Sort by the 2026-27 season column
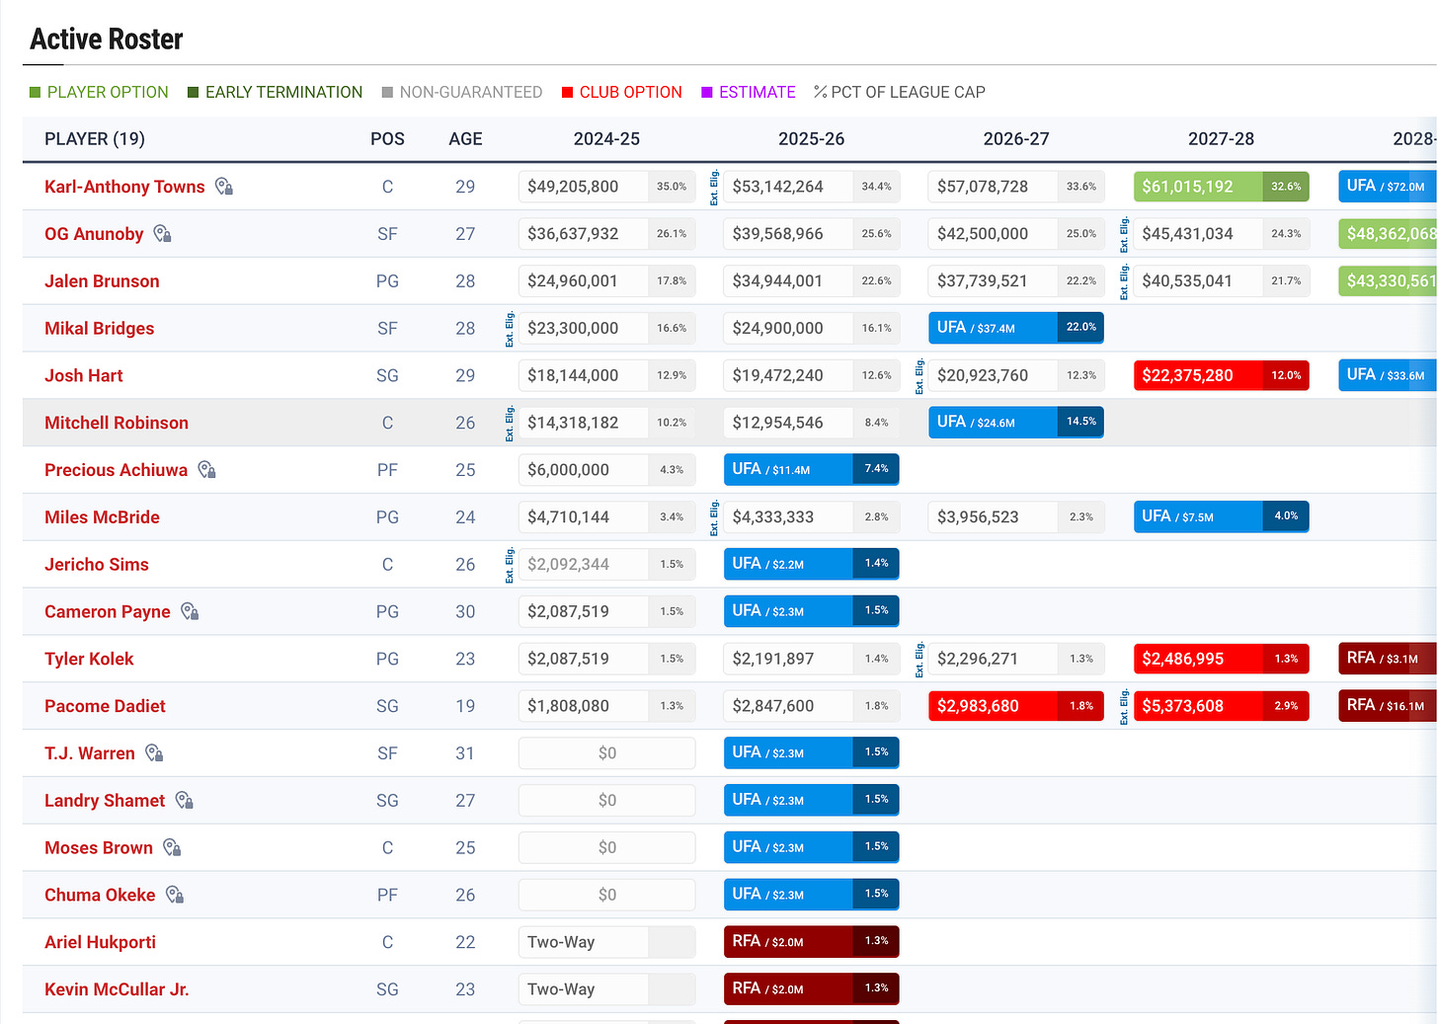The width and height of the screenshot is (1438, 1024). 1016,139
